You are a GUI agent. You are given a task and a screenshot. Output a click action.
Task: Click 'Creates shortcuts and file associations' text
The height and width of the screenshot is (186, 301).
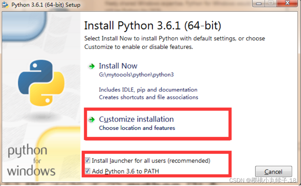coord(148,97)
